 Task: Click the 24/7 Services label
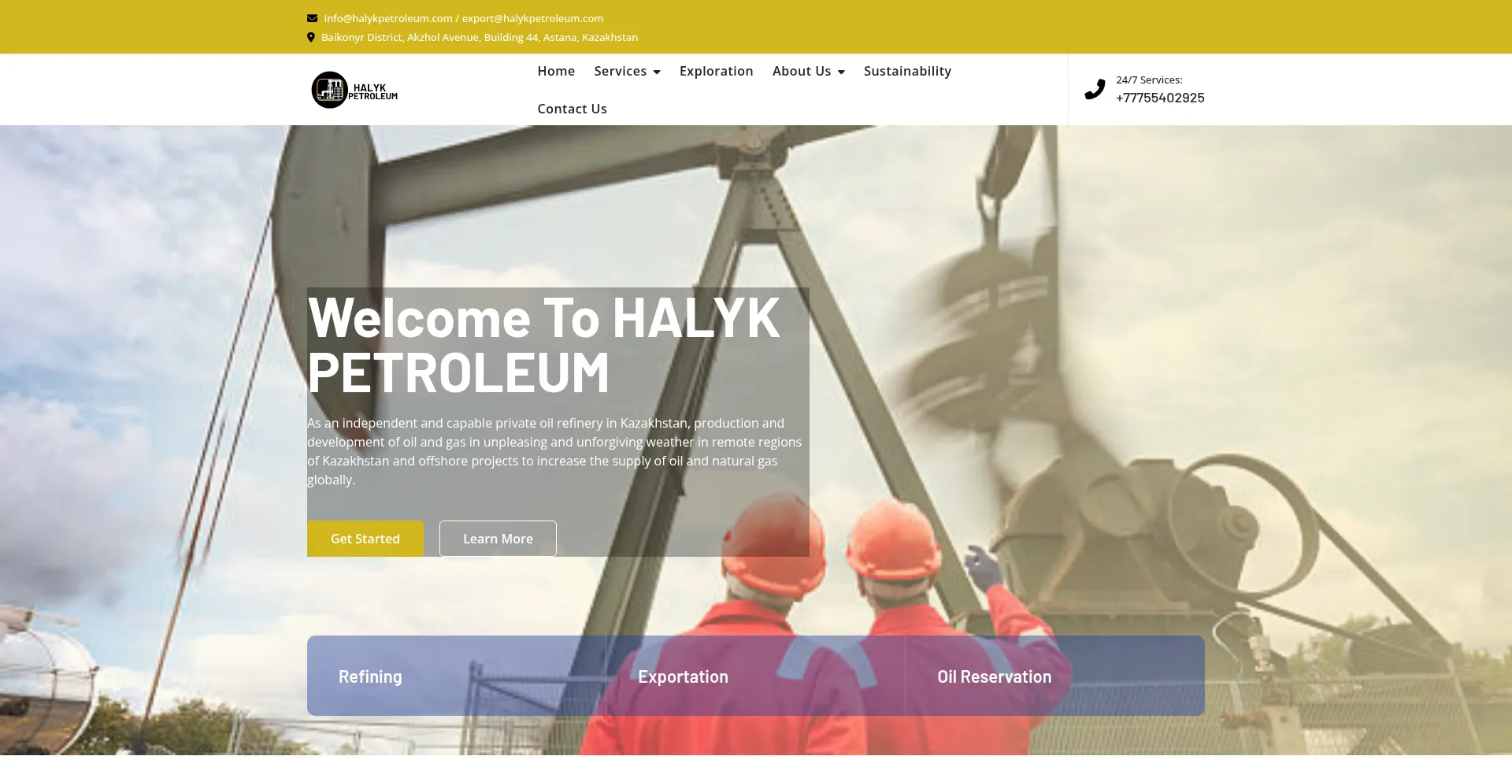[1149, 80]
